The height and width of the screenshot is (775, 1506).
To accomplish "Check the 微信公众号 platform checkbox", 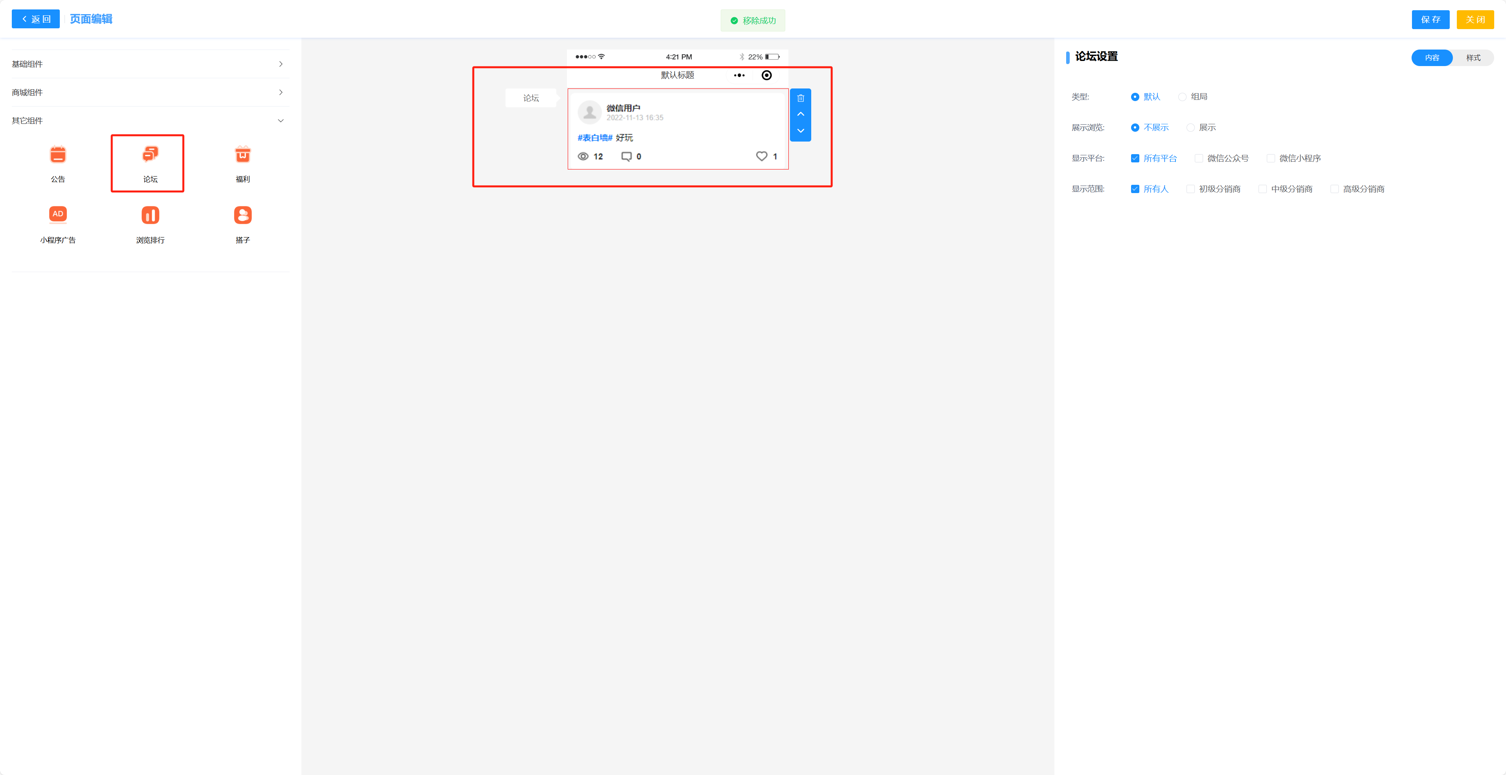I will tap(1198, 158).
